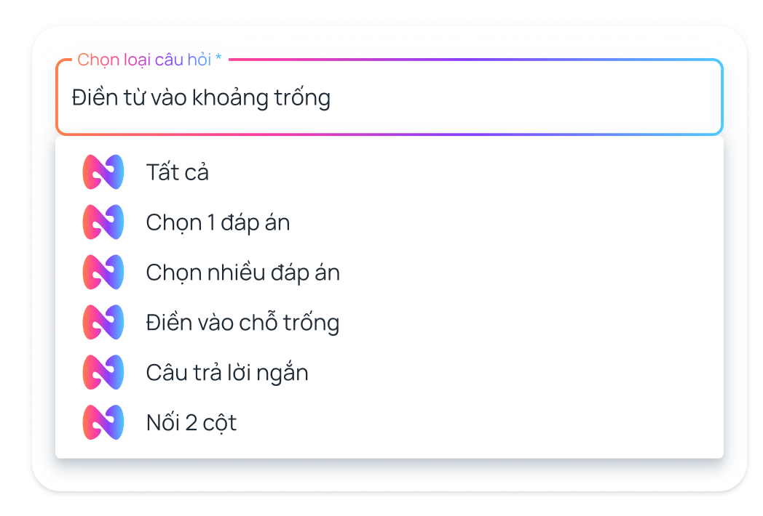The width and height of the screenshot is (763, 516).
Task: Click the 'Chọn loại câu hỏi' field label
Action: (x=144, y=60)
